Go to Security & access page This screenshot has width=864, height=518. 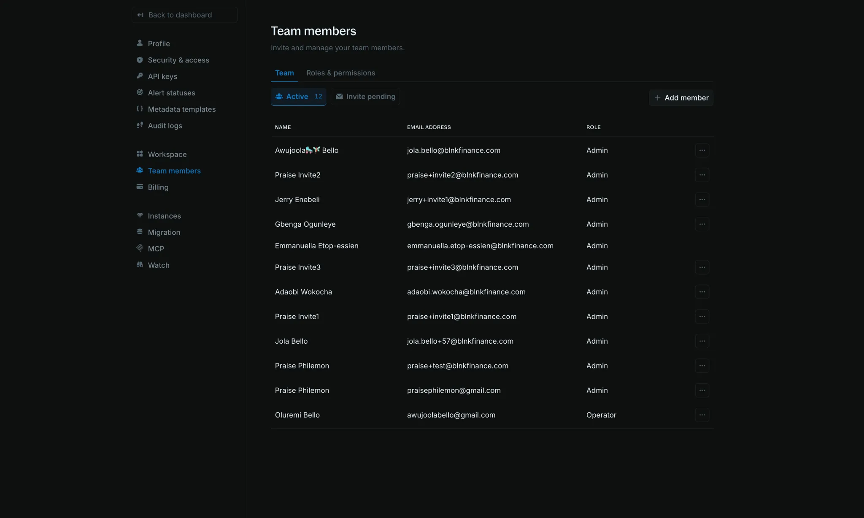pyautogui.click(x=178, y=60)
